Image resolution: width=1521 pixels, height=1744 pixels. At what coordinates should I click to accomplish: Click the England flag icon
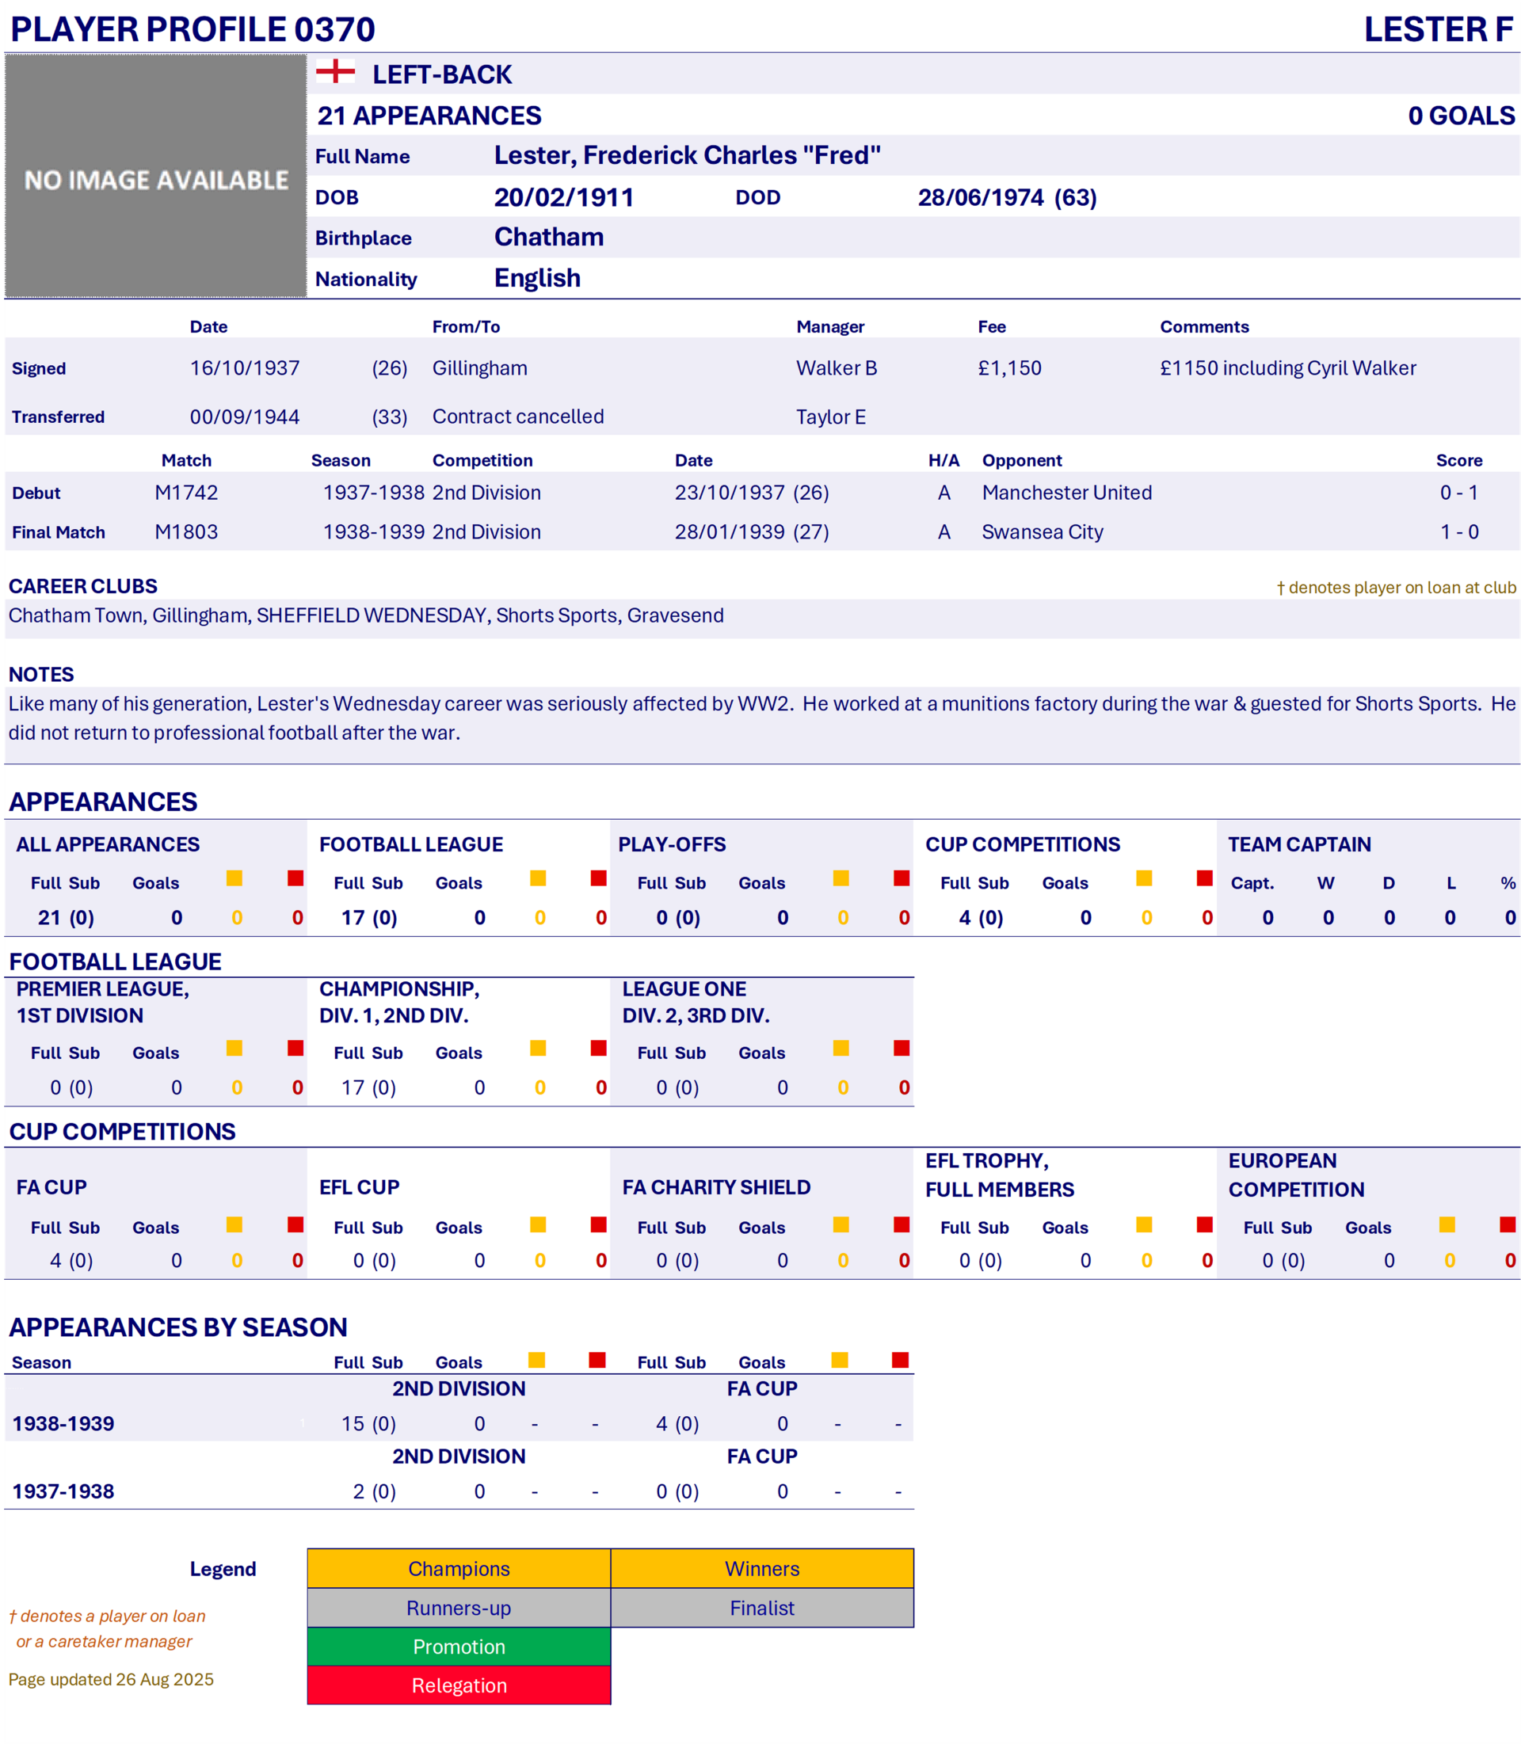point(335,71)
